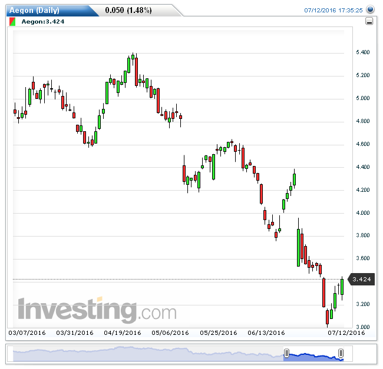The width and height of the screenshot is (383, 369).
Task: Click the 5.400 price axis label
Action: 363,52
